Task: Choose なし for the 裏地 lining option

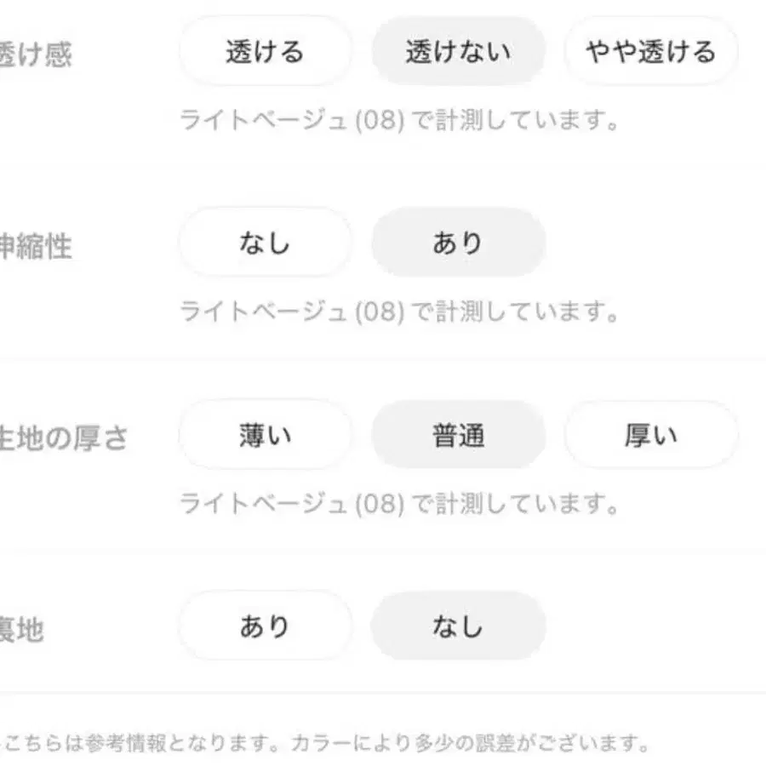Action: (x=458, y=626)
